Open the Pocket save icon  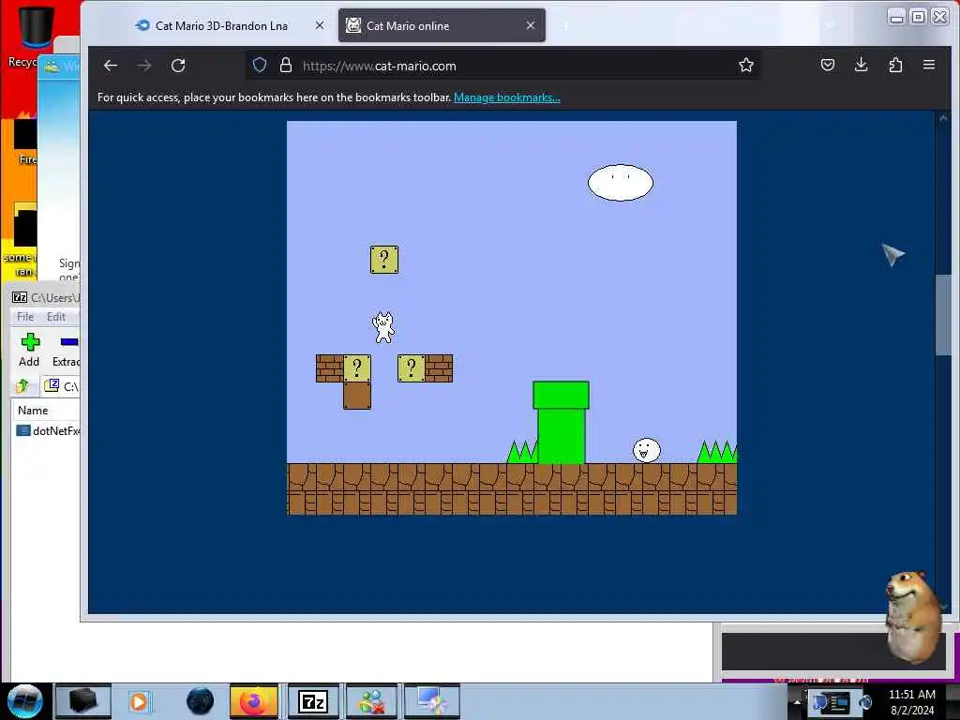click(828, 65)
